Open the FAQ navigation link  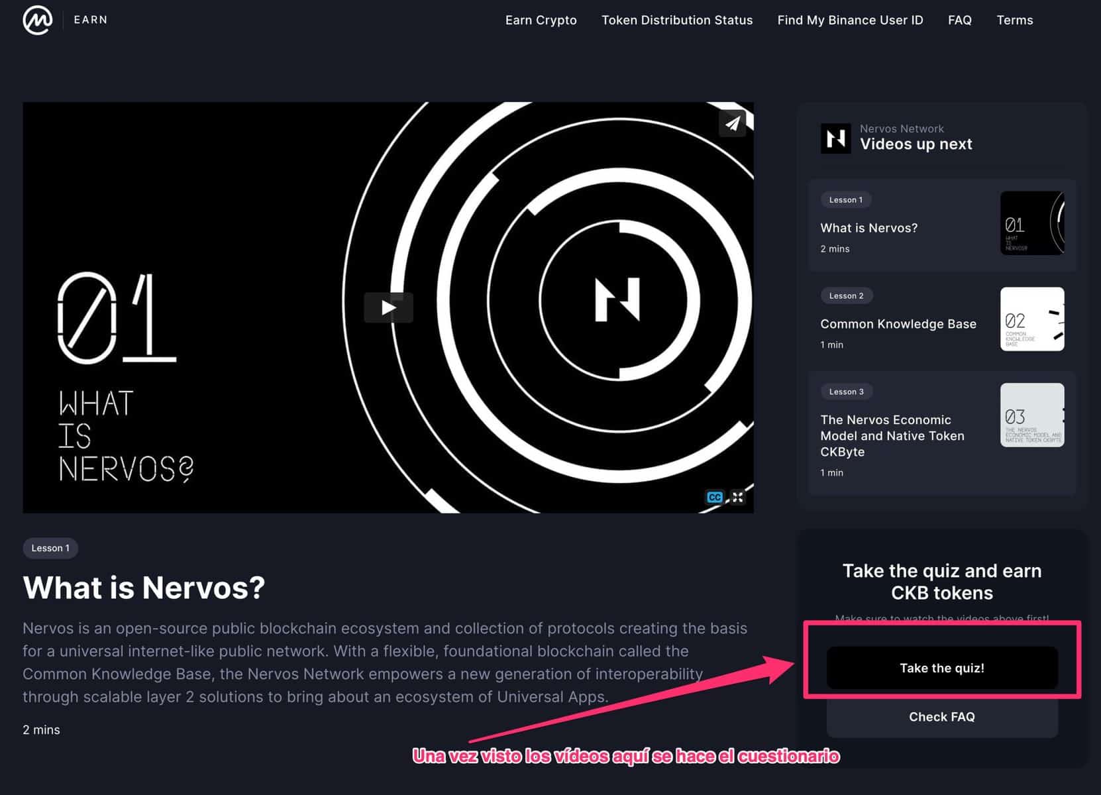tap(959, 20)
